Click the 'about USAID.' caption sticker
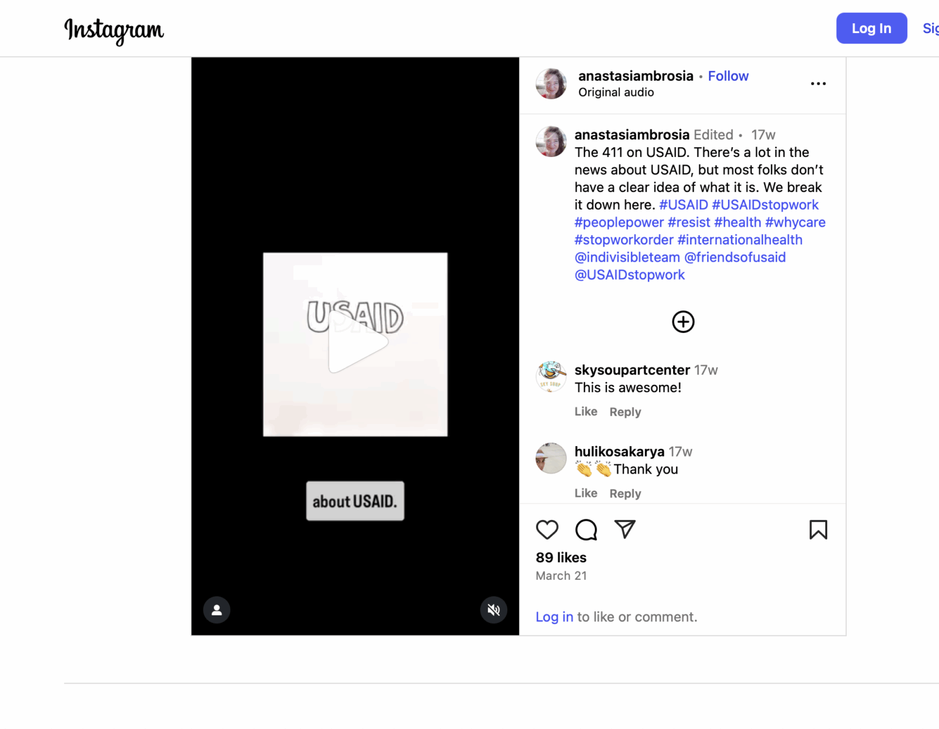 [x=355, y=501]
